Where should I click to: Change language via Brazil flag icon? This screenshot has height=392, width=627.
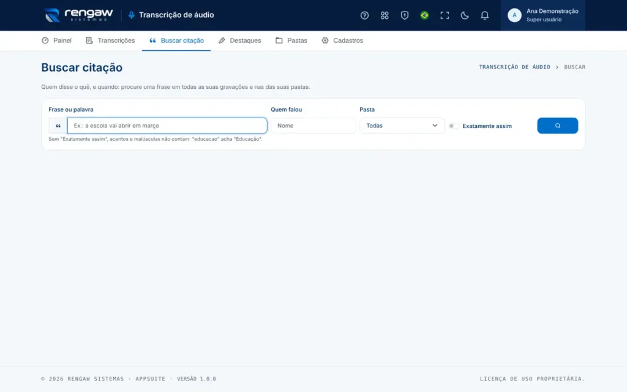point(424,15)
